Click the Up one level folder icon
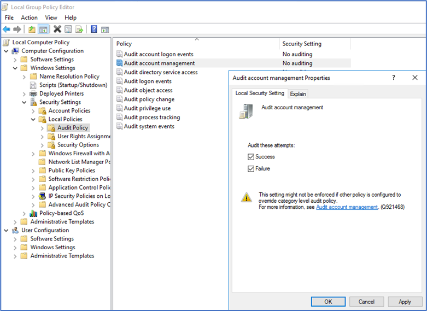This screenshot has width=427, height=311. coord(32,29)
